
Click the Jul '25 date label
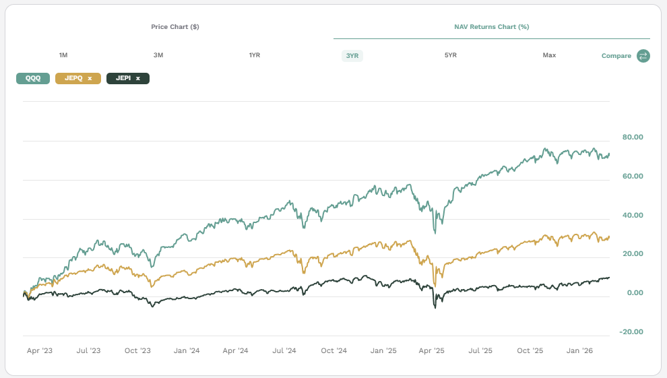coord(480,351)
